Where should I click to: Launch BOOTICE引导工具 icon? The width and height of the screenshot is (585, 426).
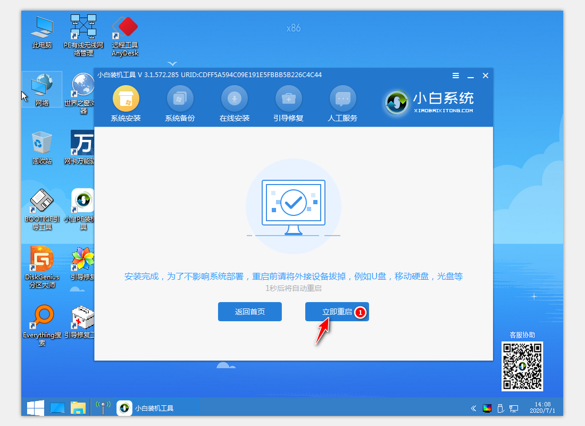42,210
